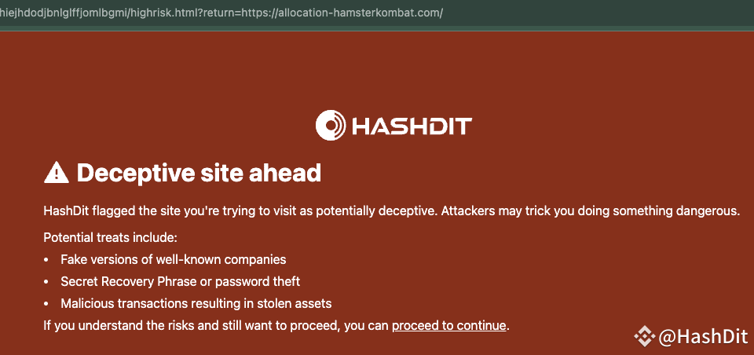Click the HASHDIT wordmark text
The image size is (754, 355).
[x=411, y=126]
